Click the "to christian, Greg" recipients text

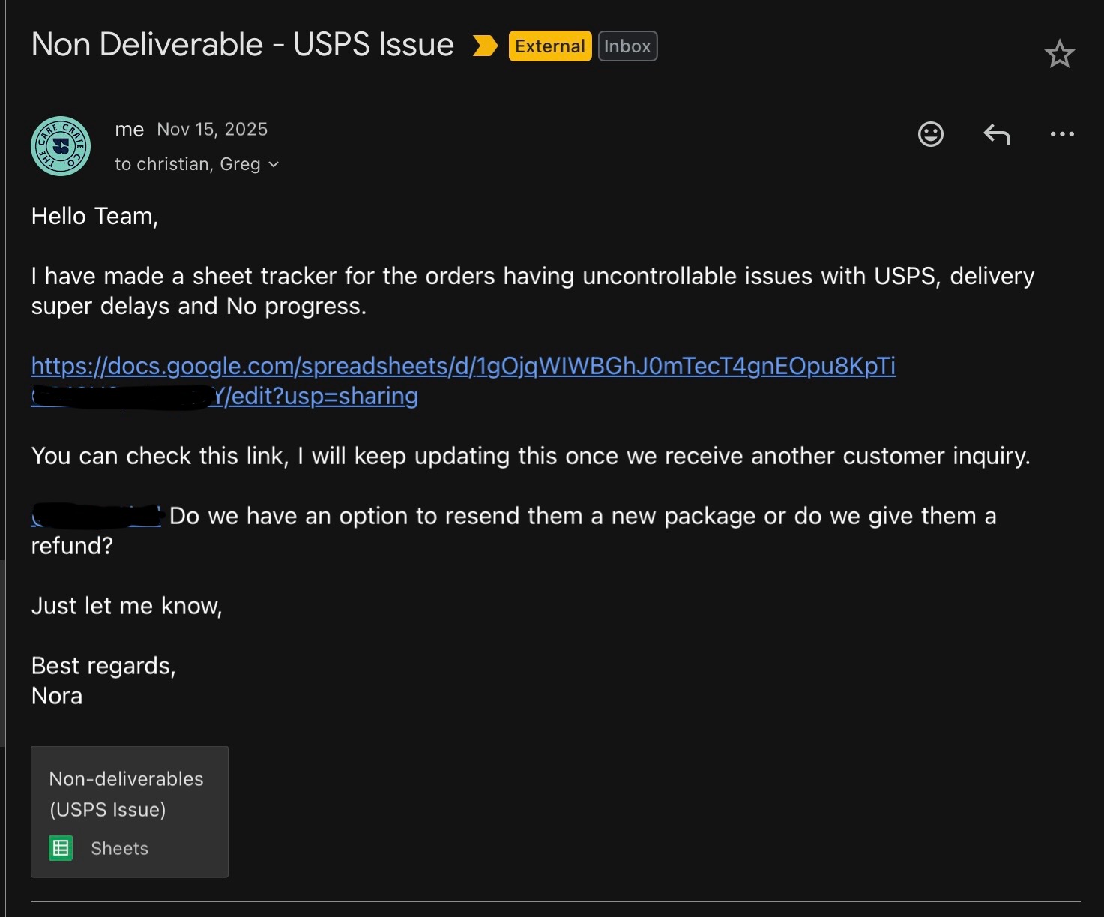point(187,164)
